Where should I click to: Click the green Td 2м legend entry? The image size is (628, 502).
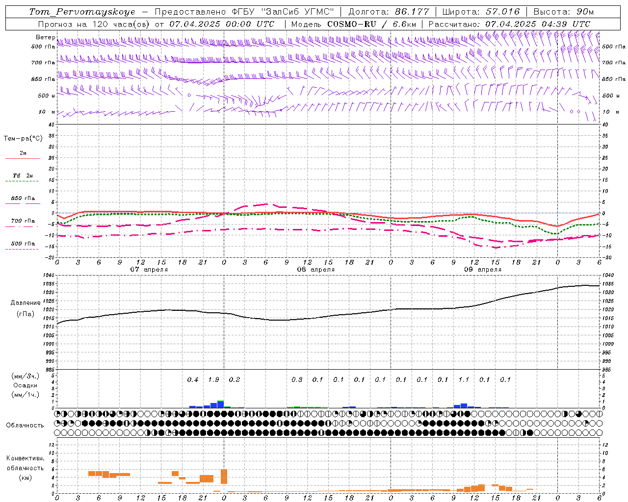(x=23, y=178)
